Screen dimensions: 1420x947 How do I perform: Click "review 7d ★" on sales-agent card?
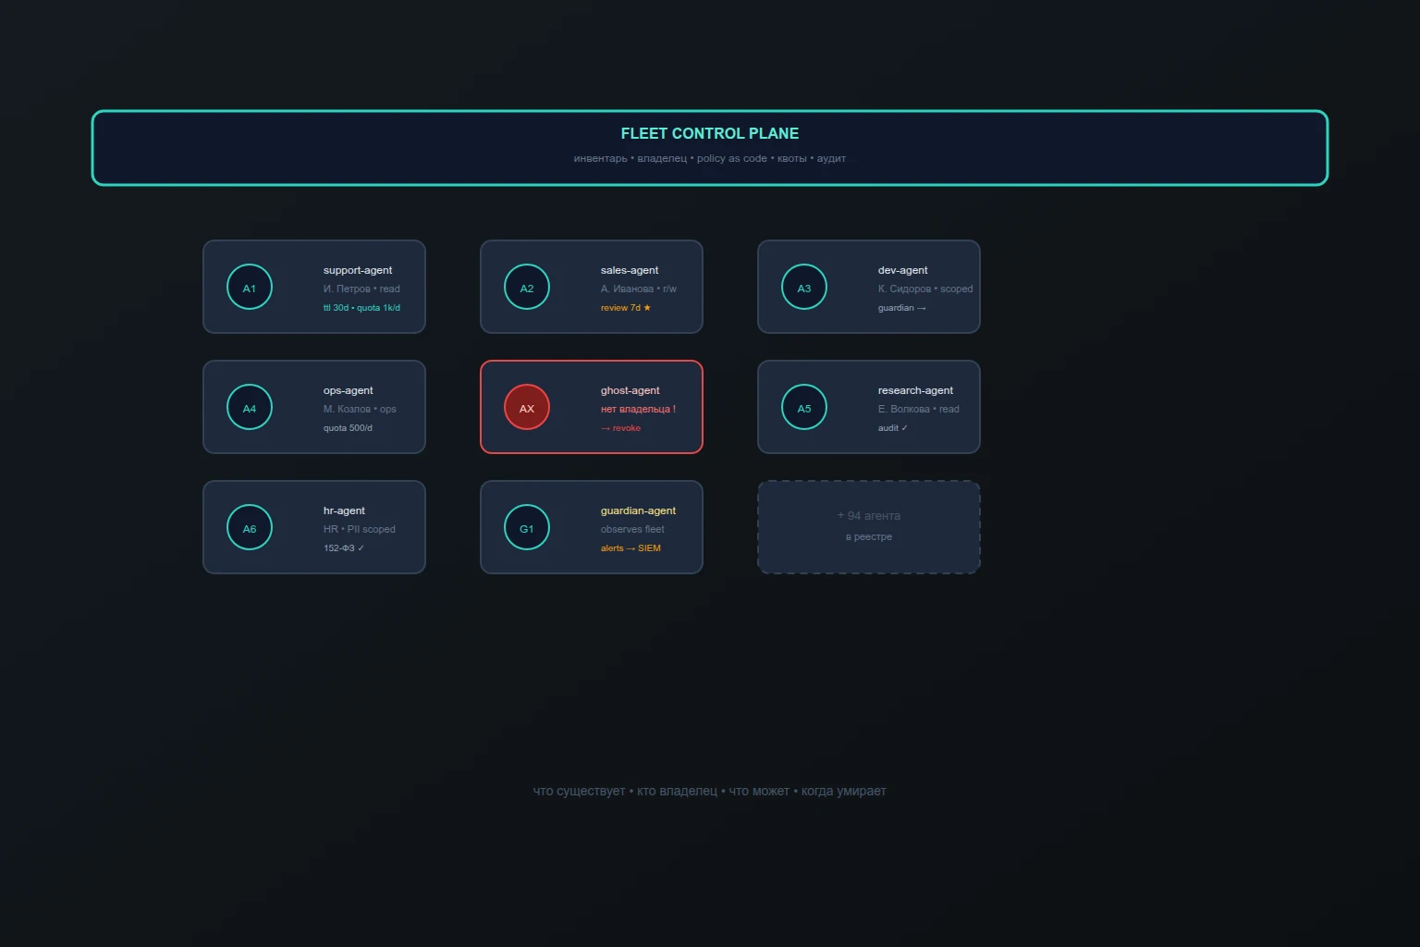coord(626,308)
